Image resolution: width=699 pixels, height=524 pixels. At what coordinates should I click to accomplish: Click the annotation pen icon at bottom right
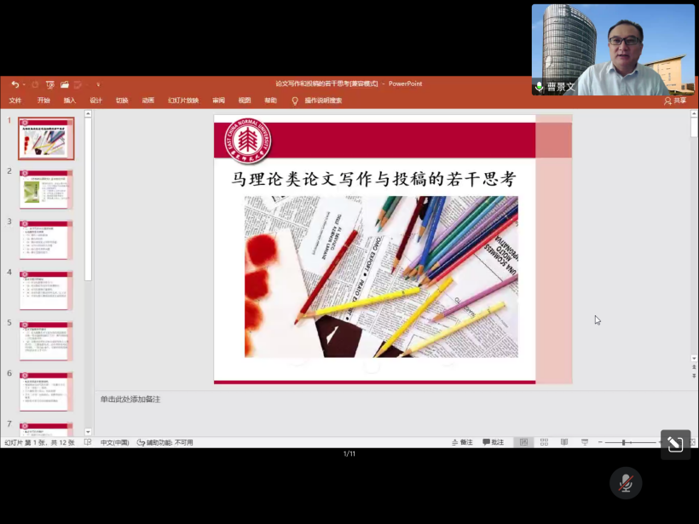point(675,444)
